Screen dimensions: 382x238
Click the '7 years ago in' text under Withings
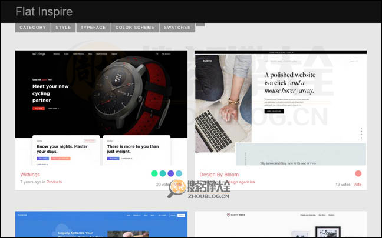33,182
